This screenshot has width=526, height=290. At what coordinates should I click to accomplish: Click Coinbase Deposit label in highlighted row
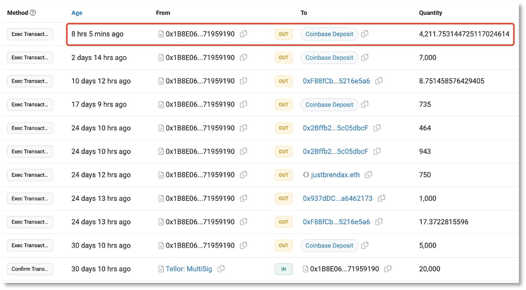(329, 34)
